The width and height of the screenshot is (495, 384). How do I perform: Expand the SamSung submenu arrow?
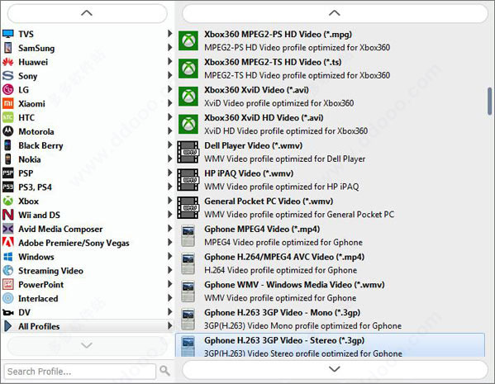170,47
